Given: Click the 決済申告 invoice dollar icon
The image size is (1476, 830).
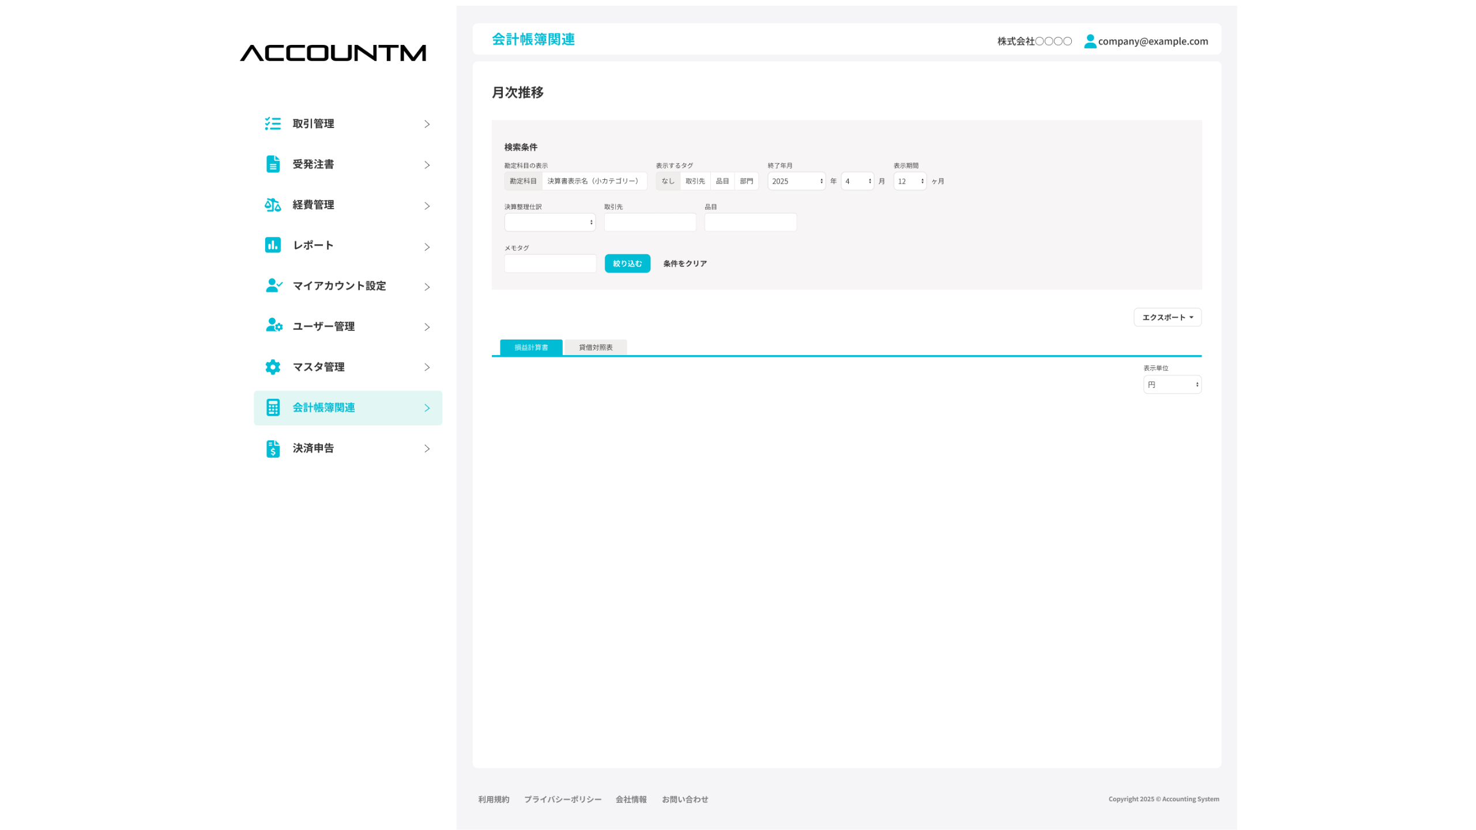Looking at the screenshot, I should click(273, 448).
